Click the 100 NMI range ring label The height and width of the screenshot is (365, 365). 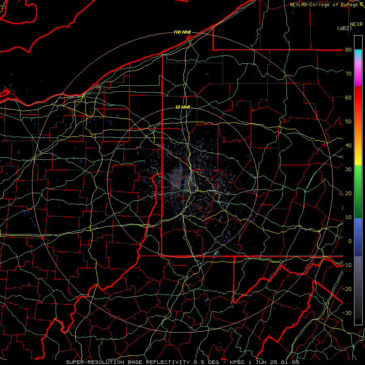tap(182, 32)
